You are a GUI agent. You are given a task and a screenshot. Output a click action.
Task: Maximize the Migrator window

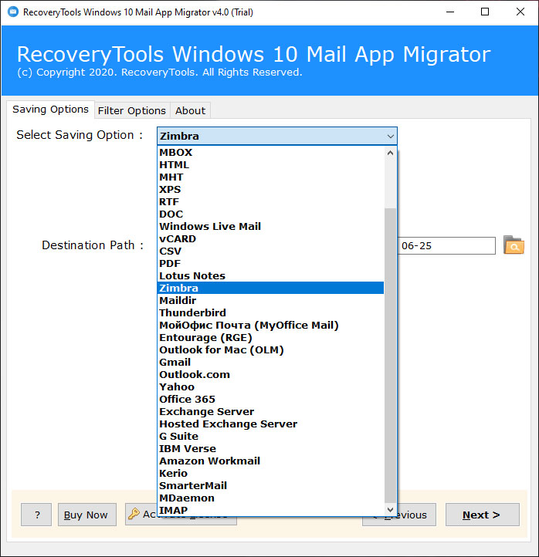click(485, 12)
